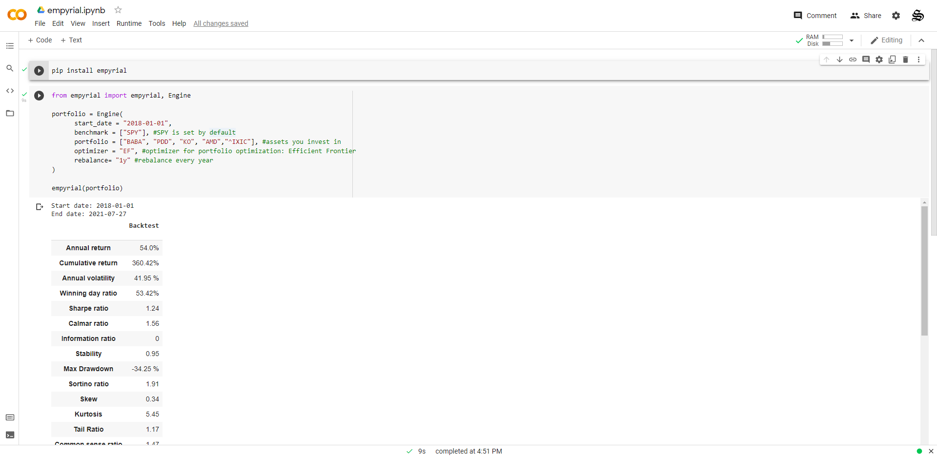Open the table of contents sidebar
The height and width of the screenshot is (457, 937).
point(10,46)
